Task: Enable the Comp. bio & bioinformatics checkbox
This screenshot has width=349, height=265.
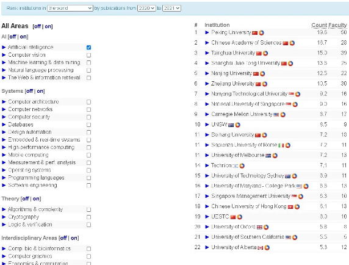Action: coord(88,249)
